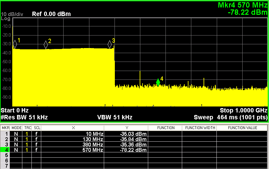This screenshot has height=169, width=269.
Task: Select marker 3 diamond at band edge
Action: 109,44
